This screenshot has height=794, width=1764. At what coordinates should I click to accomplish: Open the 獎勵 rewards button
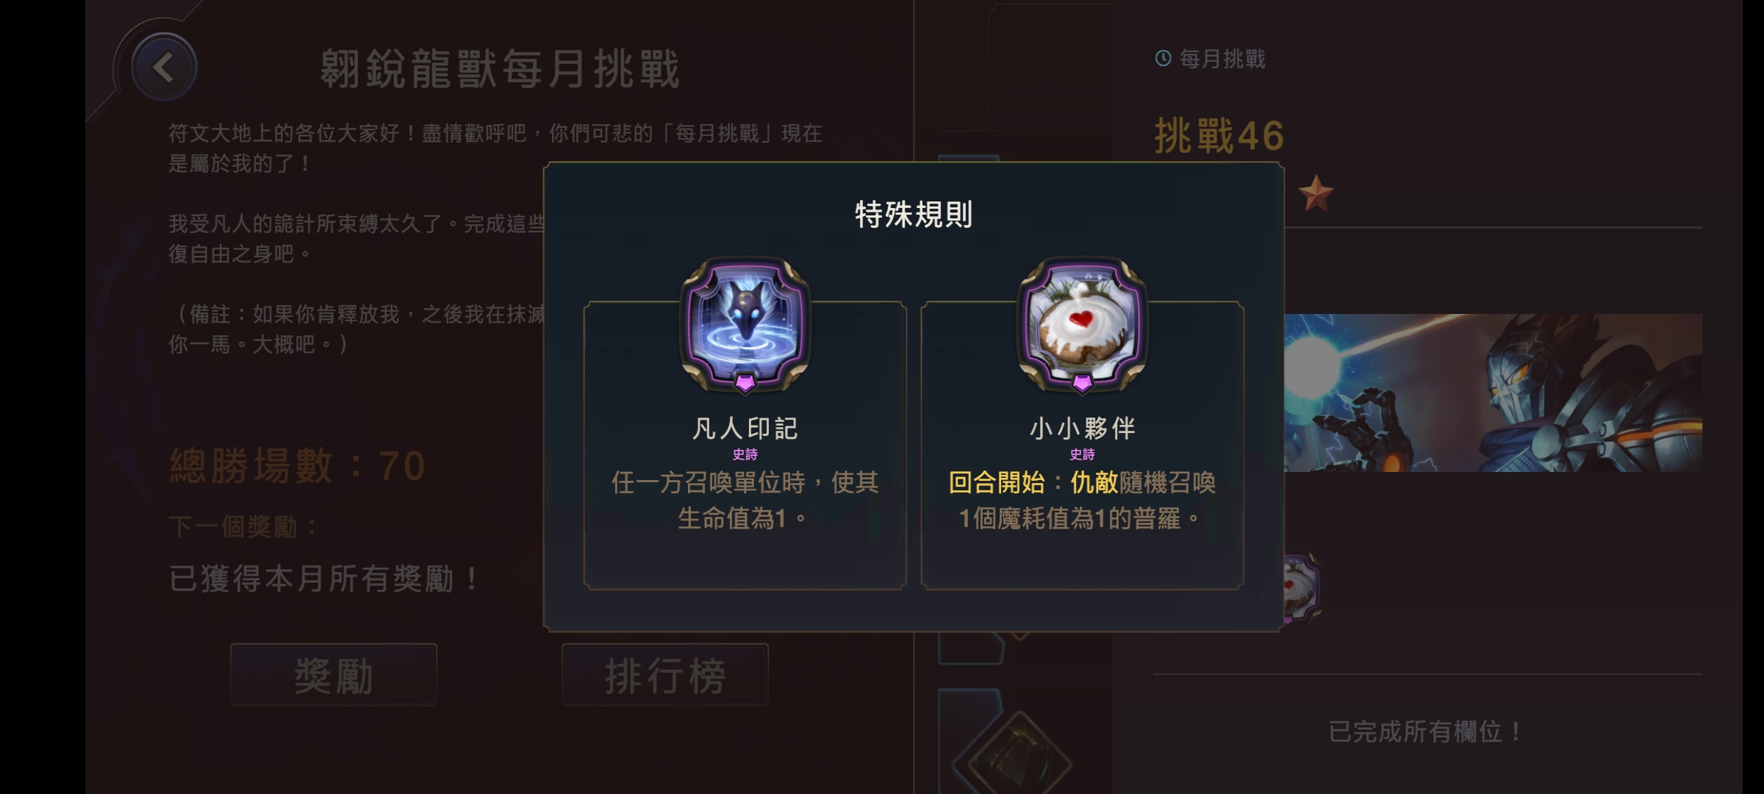click(334, 675)
